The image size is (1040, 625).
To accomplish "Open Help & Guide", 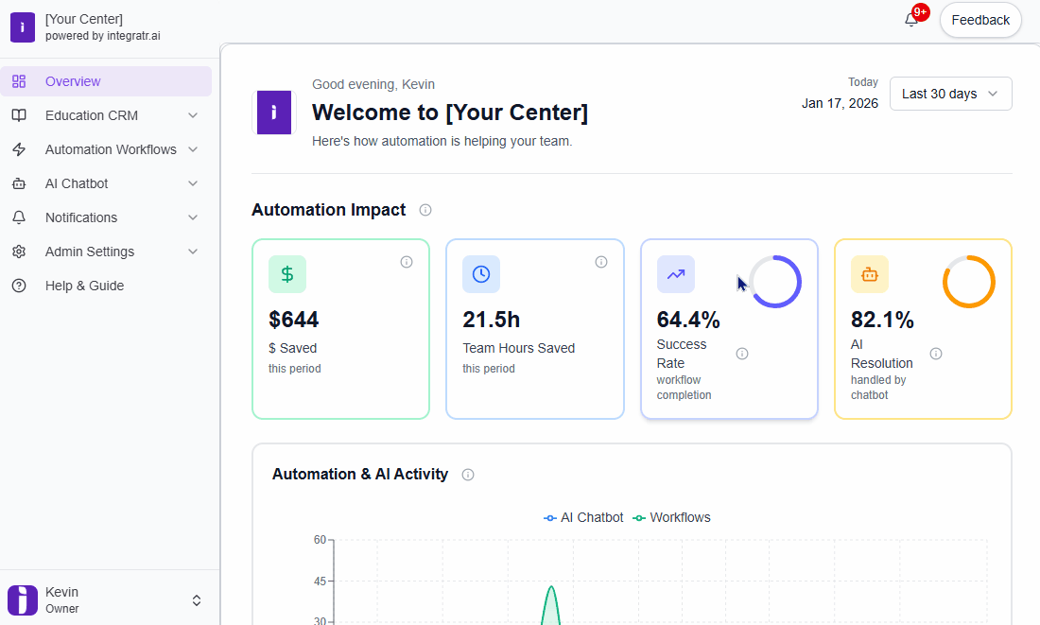I will [x=83, y=286].
